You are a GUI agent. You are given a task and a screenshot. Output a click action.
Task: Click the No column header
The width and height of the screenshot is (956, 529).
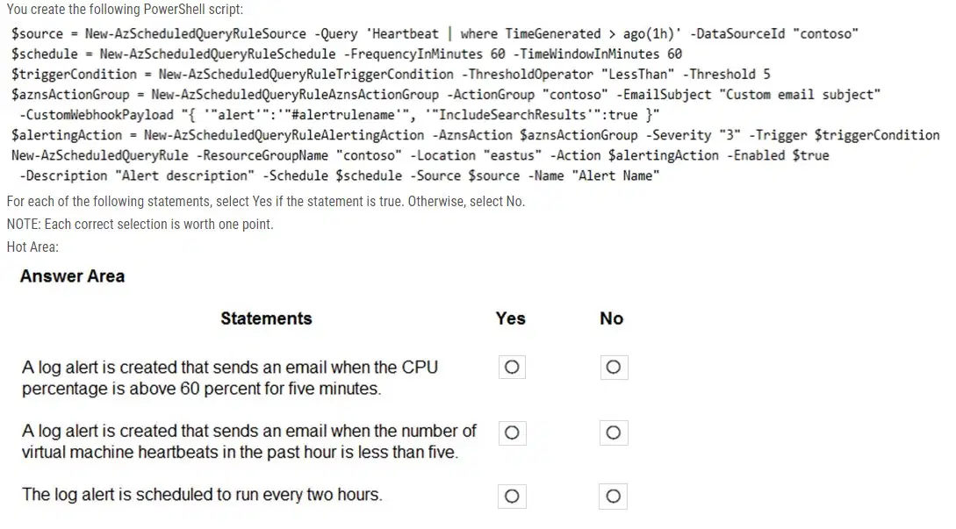point(612,318)
